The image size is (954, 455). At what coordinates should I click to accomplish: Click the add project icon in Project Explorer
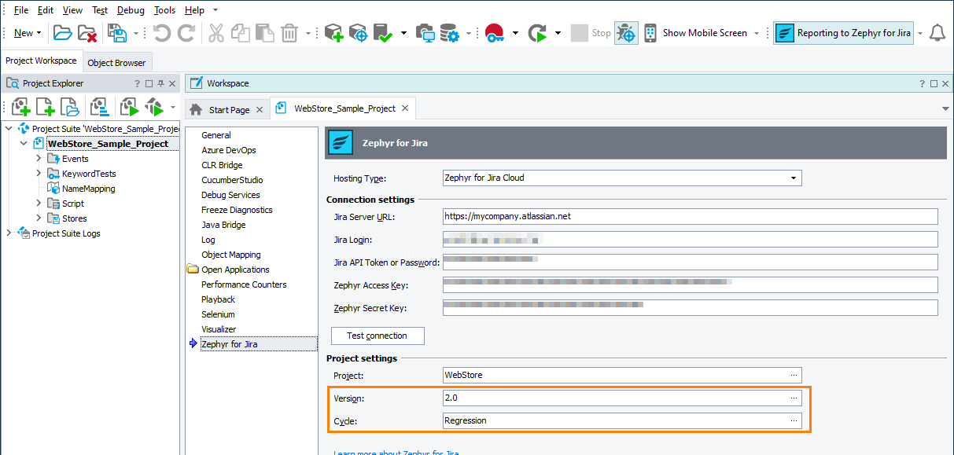20,107
